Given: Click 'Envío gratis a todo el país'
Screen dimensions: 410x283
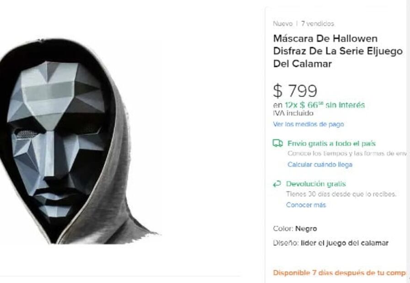Looking at the screenshot, I should [331, 143].
